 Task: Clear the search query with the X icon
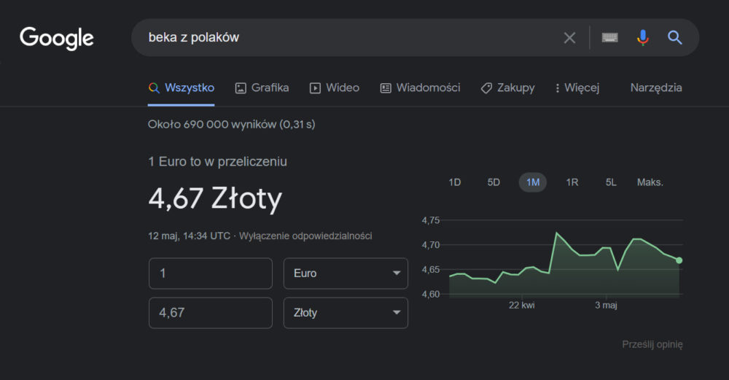pyautogui.click(x=569, y=38)
